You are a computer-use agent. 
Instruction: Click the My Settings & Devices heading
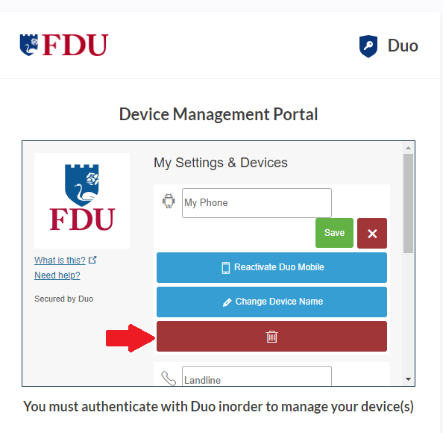[x=221, y=163]
